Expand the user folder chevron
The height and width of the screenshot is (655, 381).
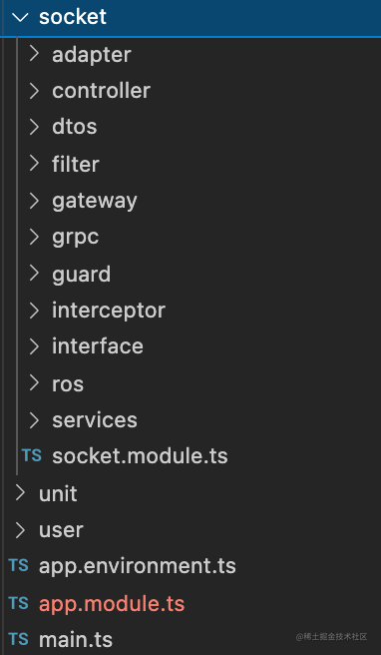(20, 529)
